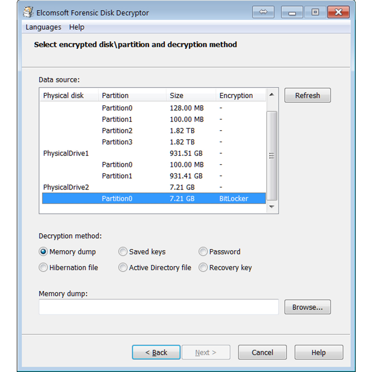Image resolution: width=372 pixels, height=372 pixels.
Task: Click the data source scroll down arrow
Action: pos(272,207)
